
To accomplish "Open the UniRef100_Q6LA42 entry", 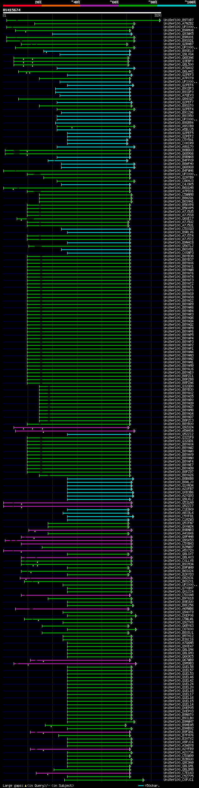I will click(178, 72).
